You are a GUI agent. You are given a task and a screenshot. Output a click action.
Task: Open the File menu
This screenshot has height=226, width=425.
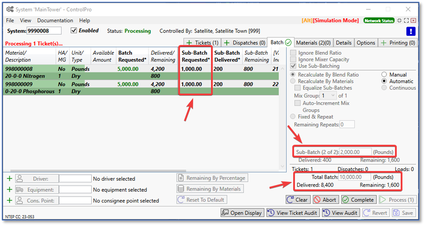click(x=10, y=21)
